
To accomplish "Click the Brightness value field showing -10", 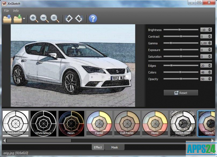I will (204, 30).
